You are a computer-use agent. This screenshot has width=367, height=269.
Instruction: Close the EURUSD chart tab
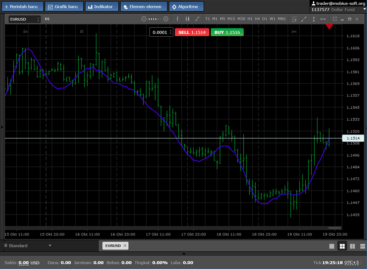(125, 245)
